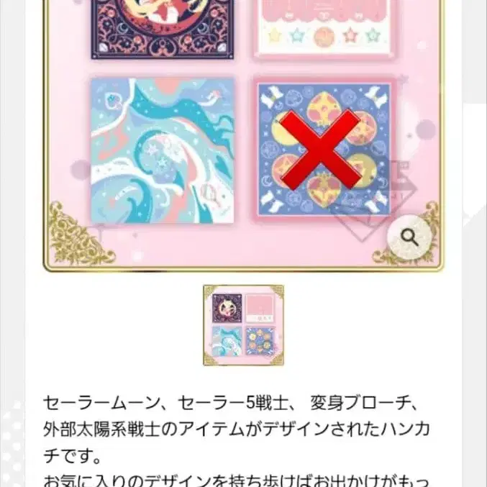Click the red X mark overlay

click(x=321, y=150)
